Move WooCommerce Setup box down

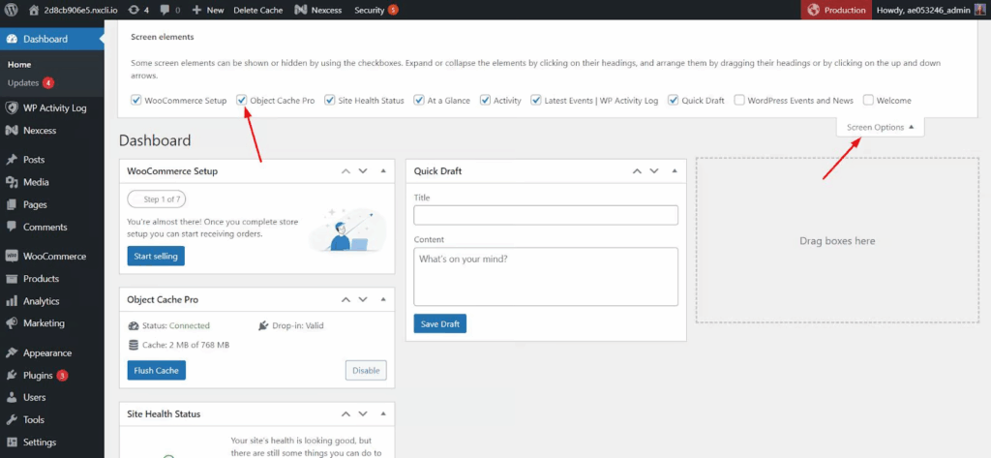coord(363,171)
